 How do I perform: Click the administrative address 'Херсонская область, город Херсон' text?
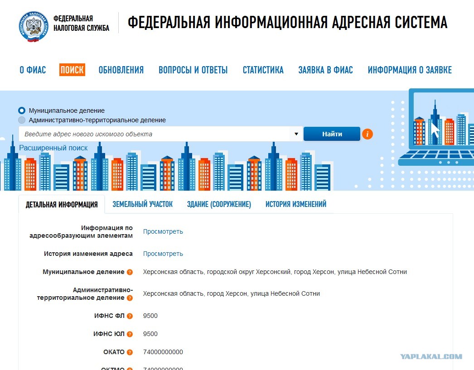coord(231,293)
